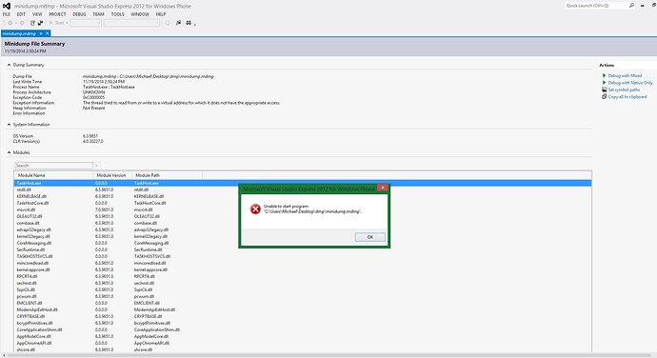The height and width of the screenshot is (358, 657).
Task: Click the Debug with Native Only link
Action: tap(630, 83)
